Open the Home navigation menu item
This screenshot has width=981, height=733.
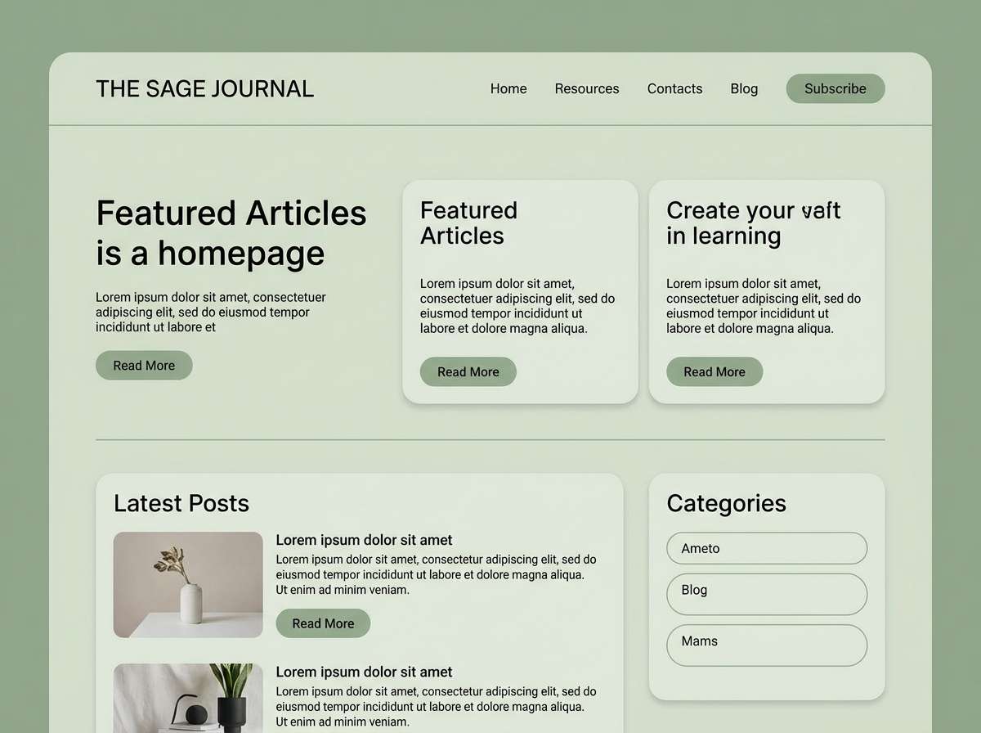click(508, 88)
